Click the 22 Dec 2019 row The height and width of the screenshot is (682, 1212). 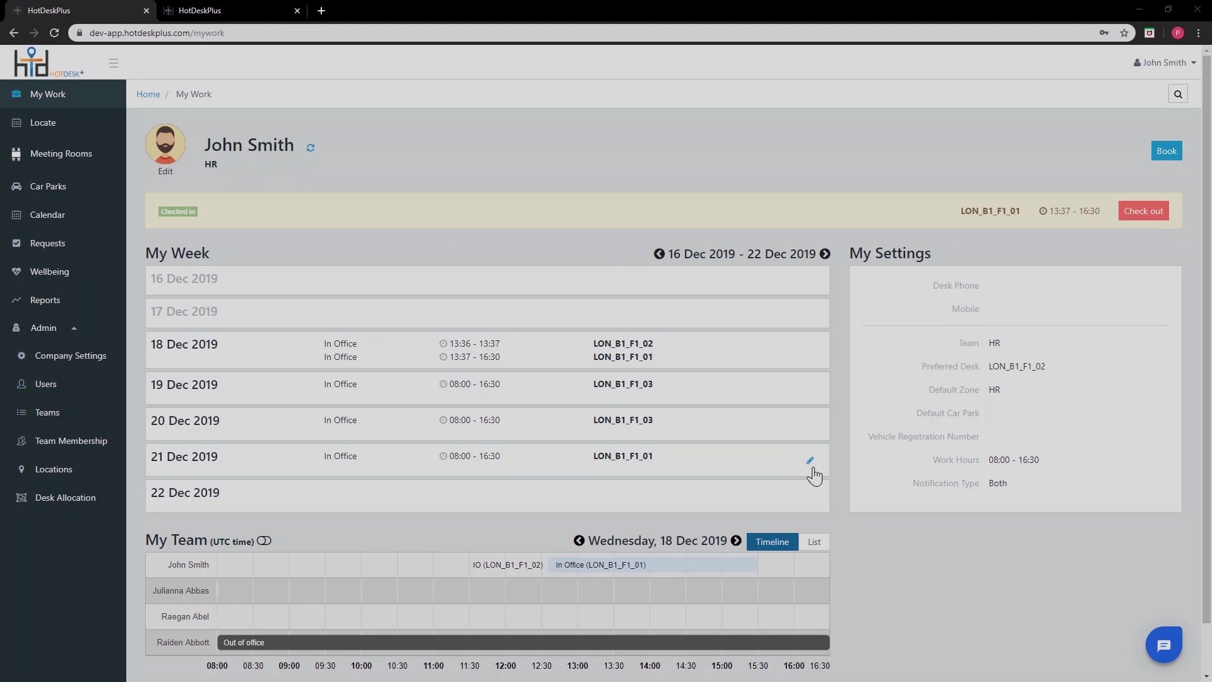coord(487,496)
